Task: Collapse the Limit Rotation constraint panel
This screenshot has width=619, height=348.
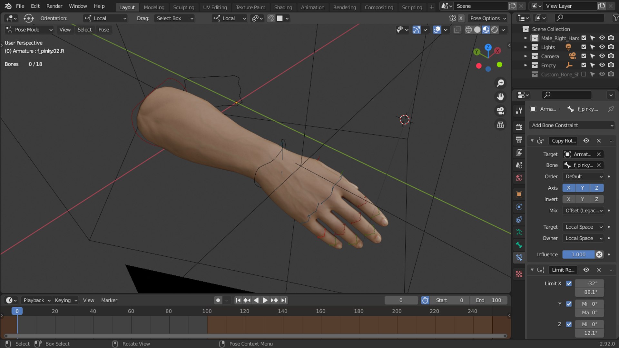Action: coord(532,270)
